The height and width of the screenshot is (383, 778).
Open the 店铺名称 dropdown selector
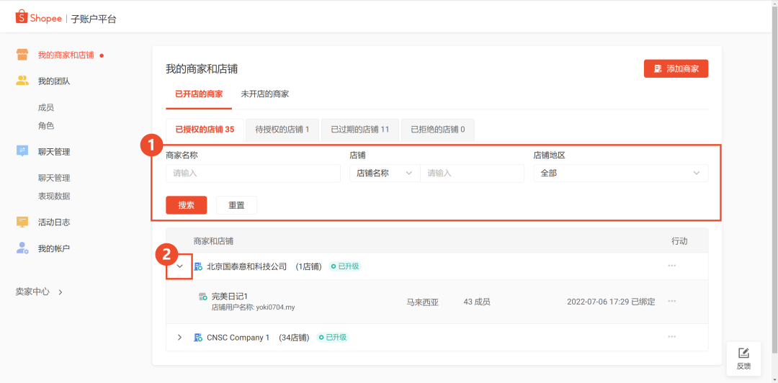pyautogui.click(x=384, y=174)
